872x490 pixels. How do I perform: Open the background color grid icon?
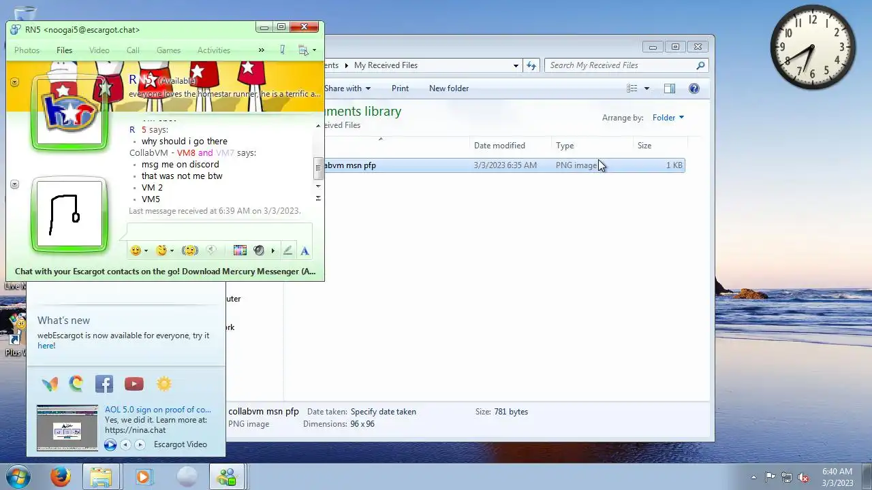coord(240,250)
